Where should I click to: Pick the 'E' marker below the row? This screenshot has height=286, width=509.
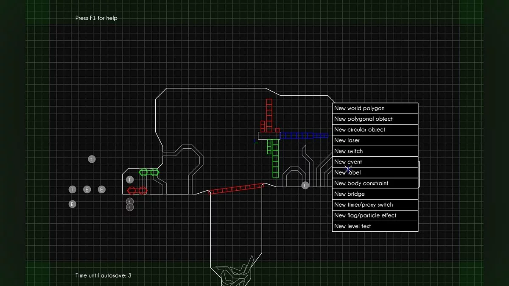tap(73, 204)
